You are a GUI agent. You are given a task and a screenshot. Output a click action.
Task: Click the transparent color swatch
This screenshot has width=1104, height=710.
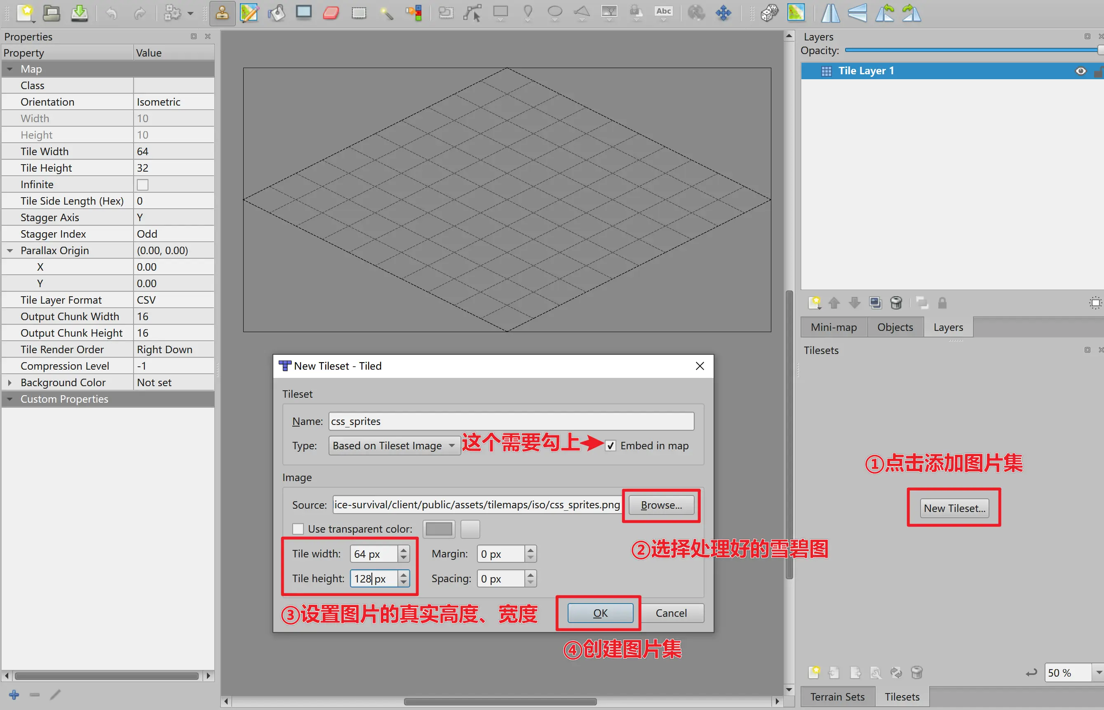click(x=439, y=529)
